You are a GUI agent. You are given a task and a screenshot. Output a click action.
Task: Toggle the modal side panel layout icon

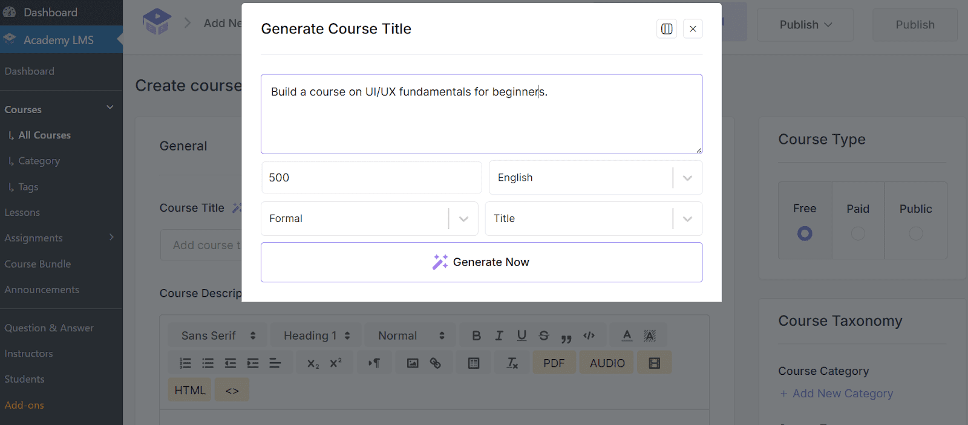click(x=667, y=28)
